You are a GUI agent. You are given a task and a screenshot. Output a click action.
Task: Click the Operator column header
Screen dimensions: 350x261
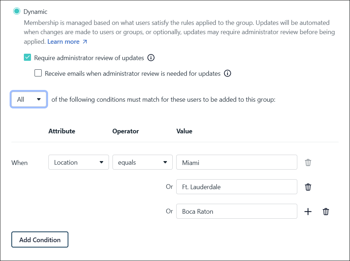point(125,131)
